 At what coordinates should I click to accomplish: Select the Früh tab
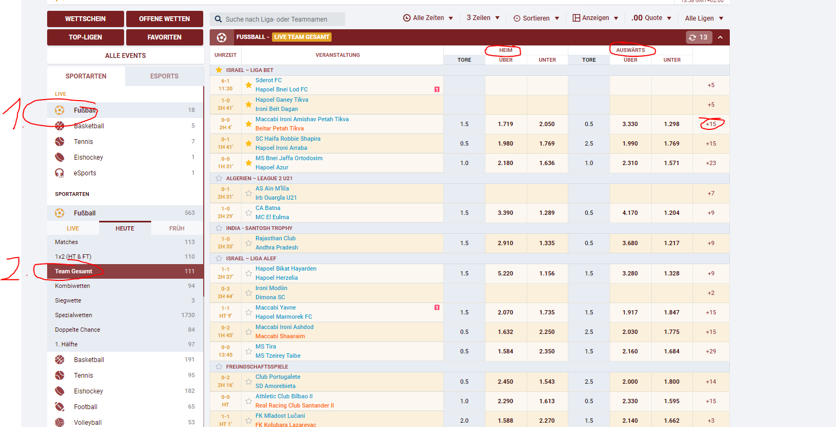177,228
